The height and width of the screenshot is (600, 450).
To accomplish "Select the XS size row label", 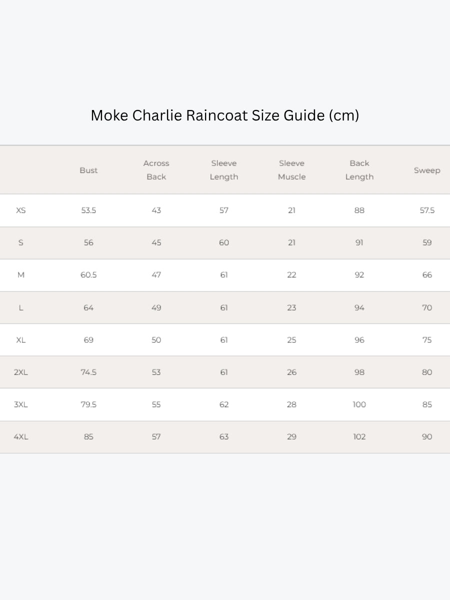I will pyautogui.click(x=21, y=210).
